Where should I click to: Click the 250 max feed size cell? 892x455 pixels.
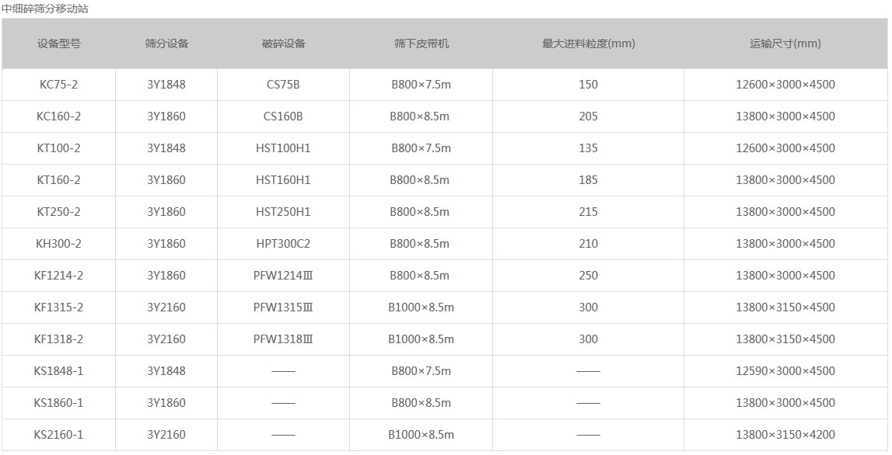[588, 276]
